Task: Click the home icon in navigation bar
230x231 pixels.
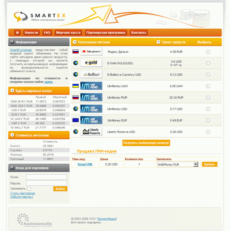Action: tap(17, 33)
